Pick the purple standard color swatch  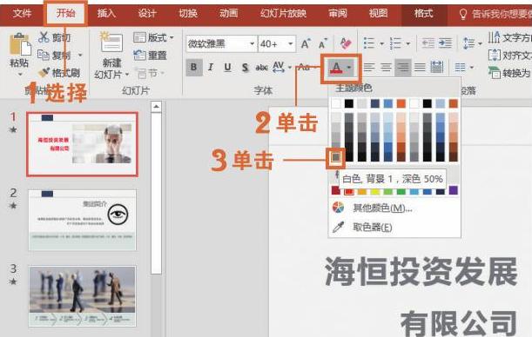(x=454, y=190)
